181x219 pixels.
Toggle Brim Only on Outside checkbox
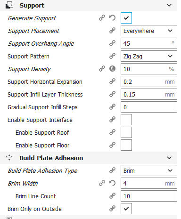[126, 209]
